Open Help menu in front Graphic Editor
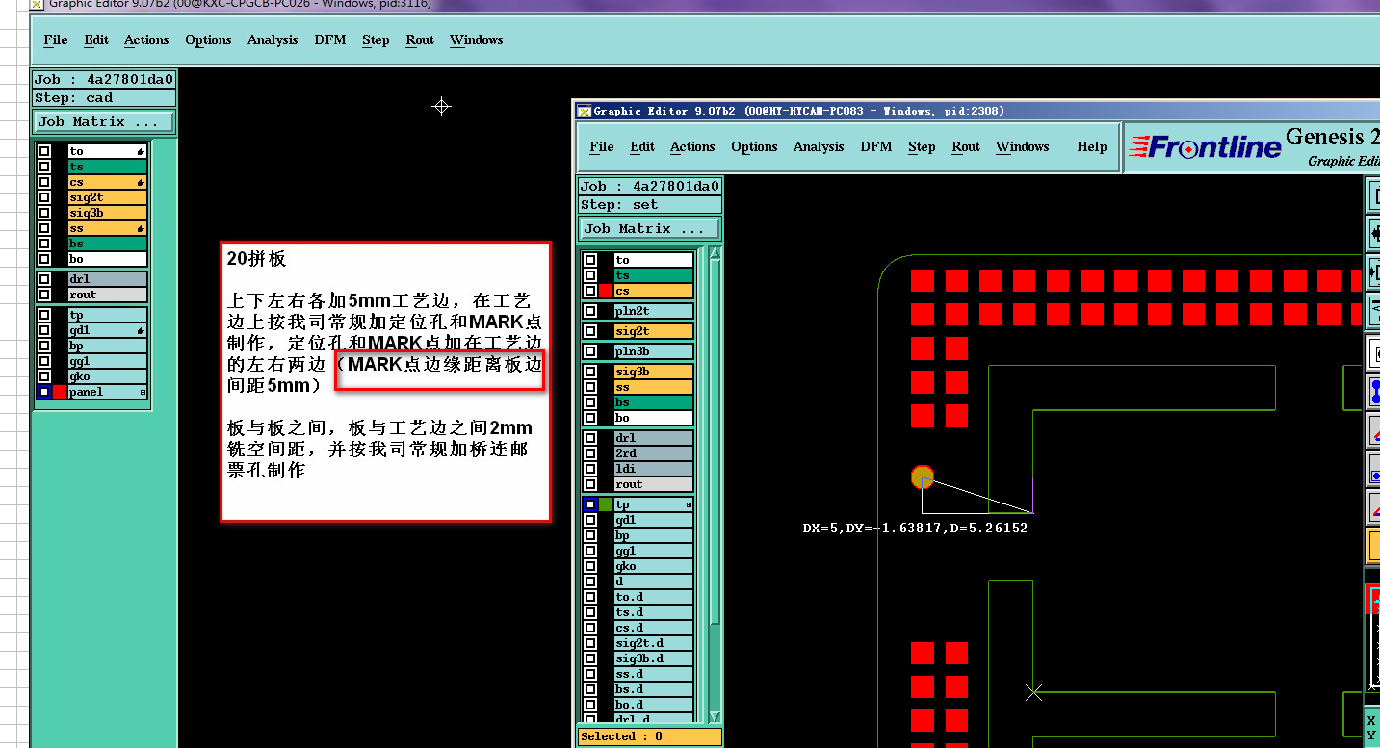Screen dimensions: 1380x748 point(1092,146)
